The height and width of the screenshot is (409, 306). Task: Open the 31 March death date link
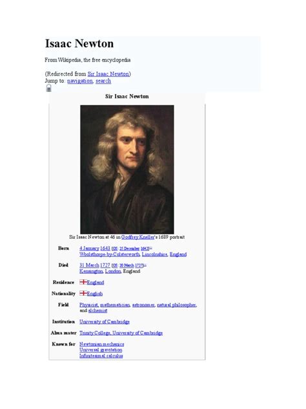coord(89,265)
